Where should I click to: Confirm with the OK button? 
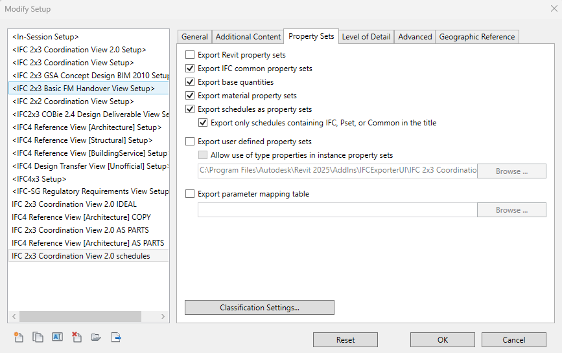(x=442, y=340)
